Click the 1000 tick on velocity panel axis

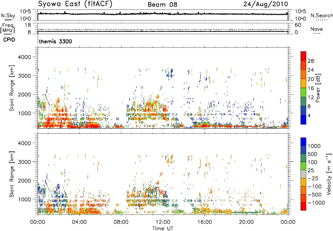point(25,199)
